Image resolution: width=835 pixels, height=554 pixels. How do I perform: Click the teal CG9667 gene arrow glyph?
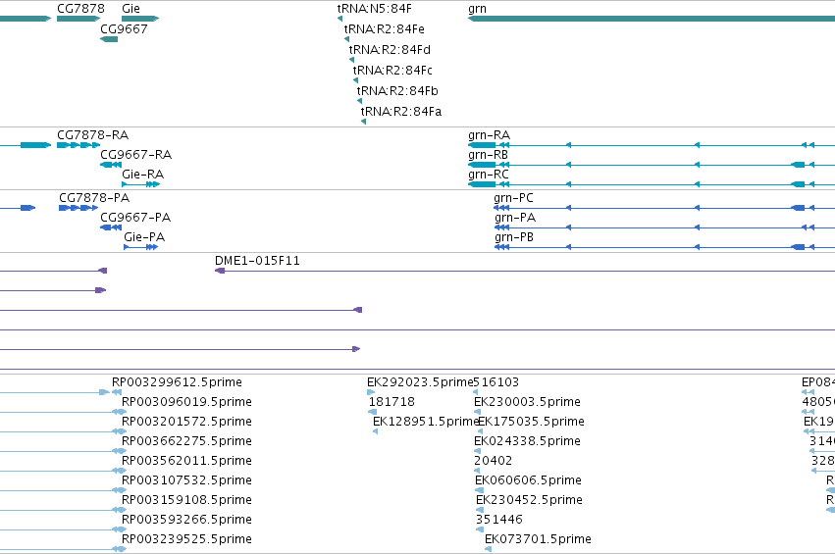109,39
